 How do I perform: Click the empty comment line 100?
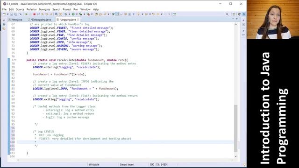click(125, 142)
